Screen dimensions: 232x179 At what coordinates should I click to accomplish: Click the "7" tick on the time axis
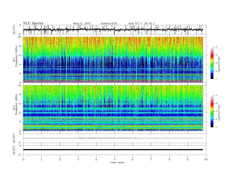[151, 159]
